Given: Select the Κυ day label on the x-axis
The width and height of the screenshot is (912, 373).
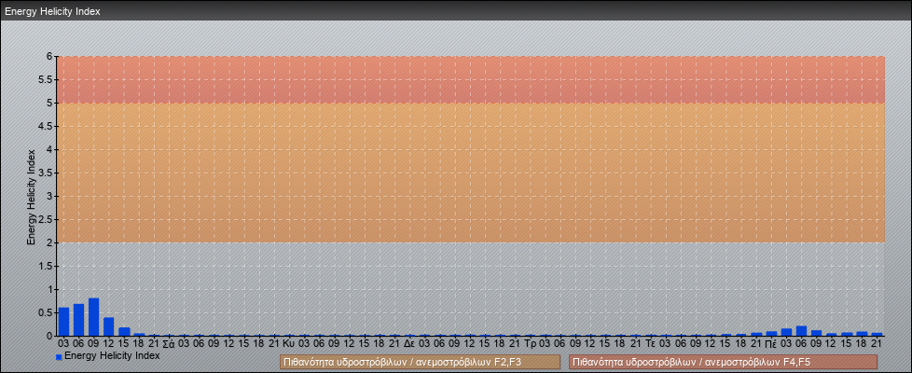Looking at the screenshot, I should click(x=289, y=343).
